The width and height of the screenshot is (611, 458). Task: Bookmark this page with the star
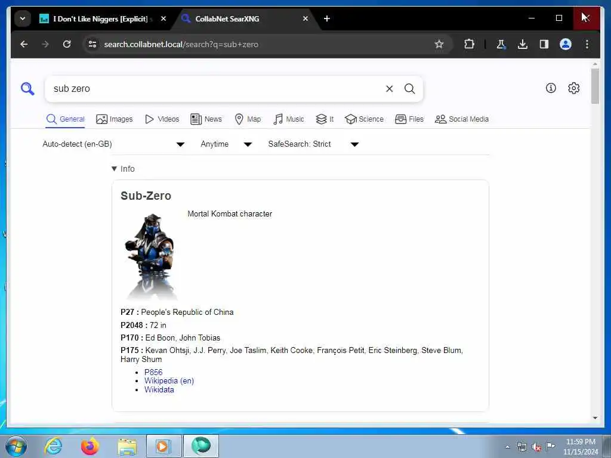point(439,44)
